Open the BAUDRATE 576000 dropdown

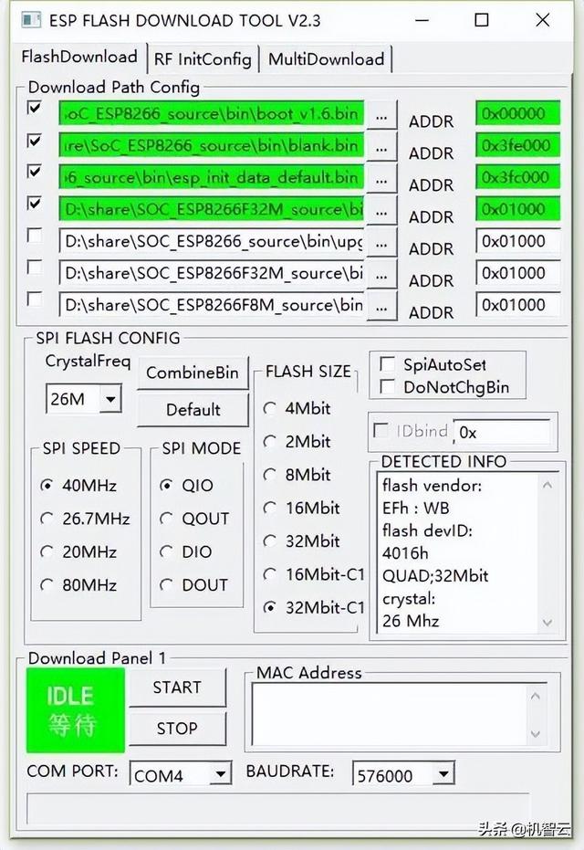(443, 774)
